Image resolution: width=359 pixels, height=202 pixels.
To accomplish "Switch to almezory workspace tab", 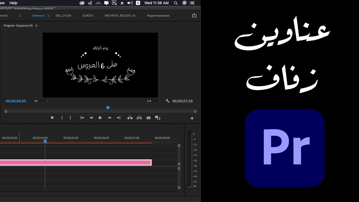I will 38,16.
